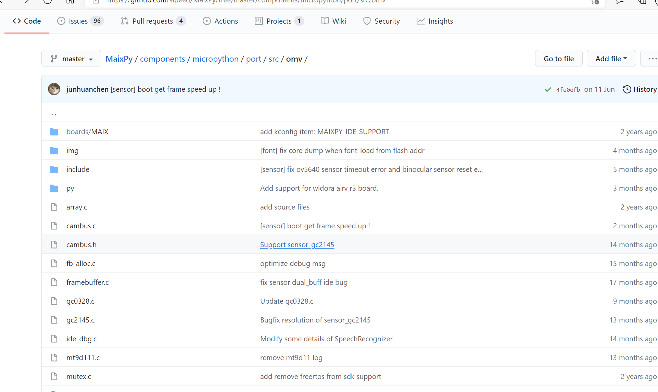Open the Pull requests tab
This screenshot has height=392, width=658.
(x=153, y=21)
